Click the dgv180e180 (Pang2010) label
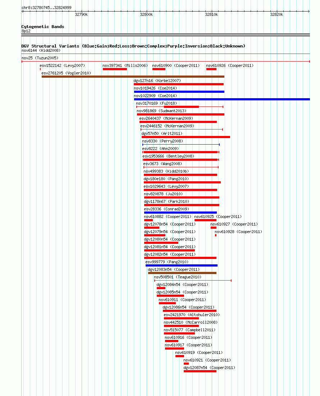Image resolution: width=320 pixels, height=396 pixels. 166,179
